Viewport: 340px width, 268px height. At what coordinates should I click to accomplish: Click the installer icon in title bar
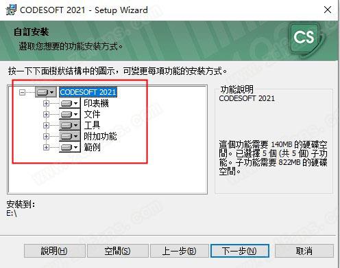click(x=11, y=10)
